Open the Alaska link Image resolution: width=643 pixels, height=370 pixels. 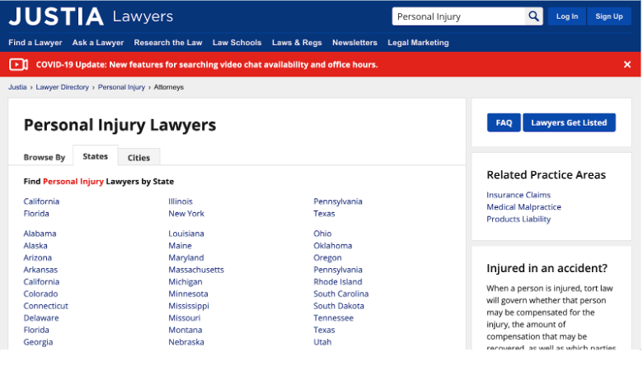pos(35,246)
